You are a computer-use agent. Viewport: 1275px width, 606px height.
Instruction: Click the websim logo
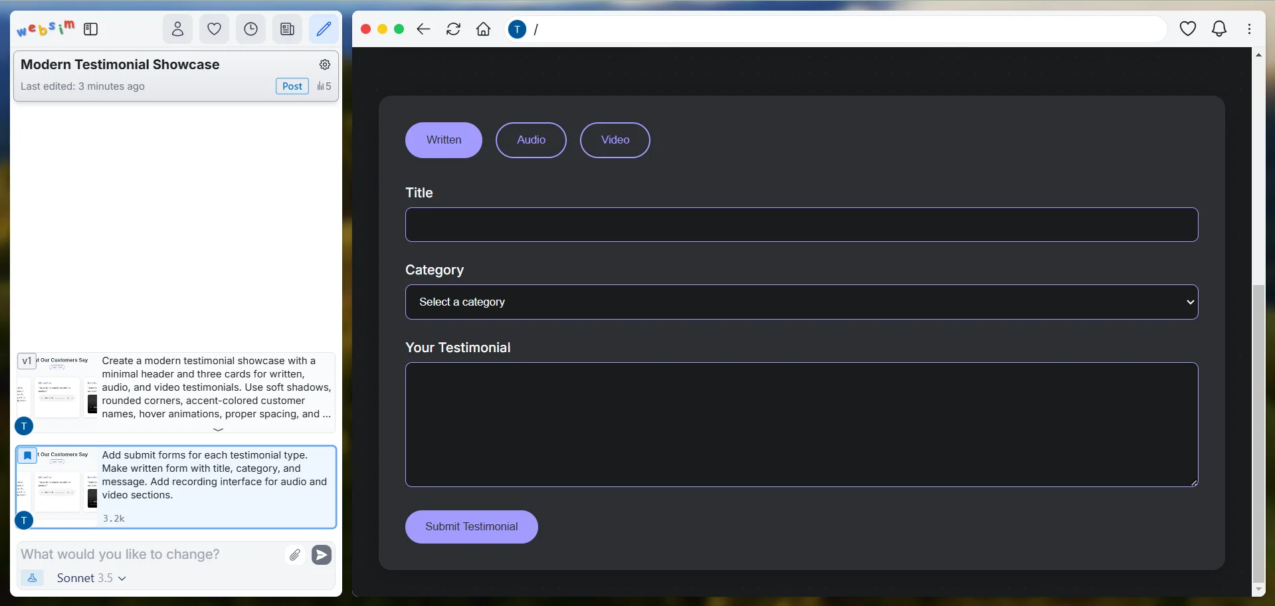click(45, 29)
